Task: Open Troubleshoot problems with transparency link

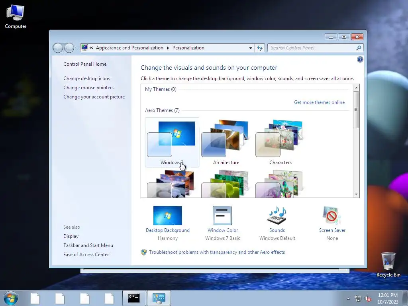Action: [217, 252]
